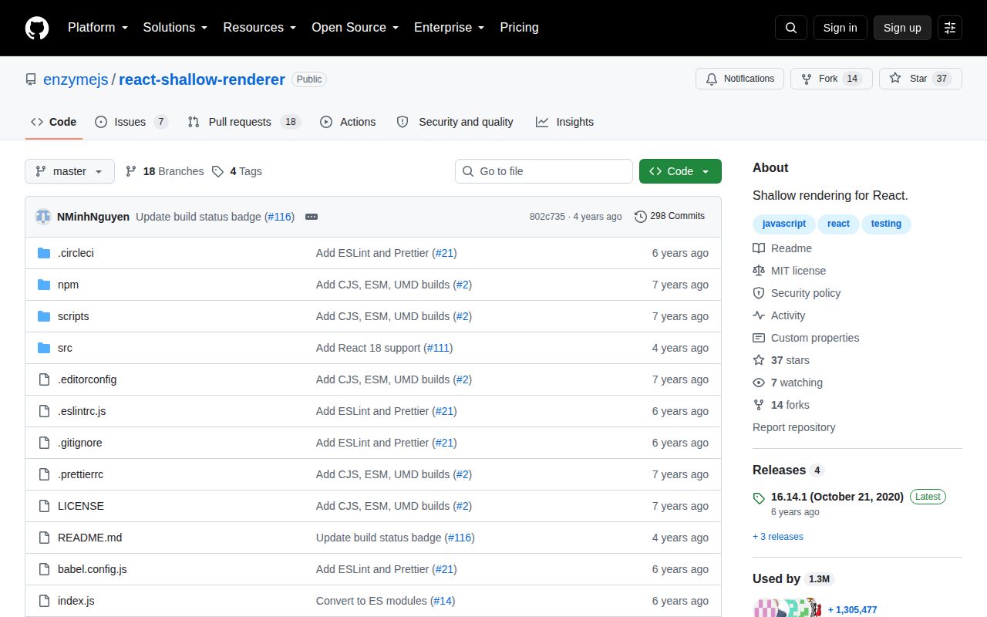
Task: Open commit hash 802c735
Action: 547,217
